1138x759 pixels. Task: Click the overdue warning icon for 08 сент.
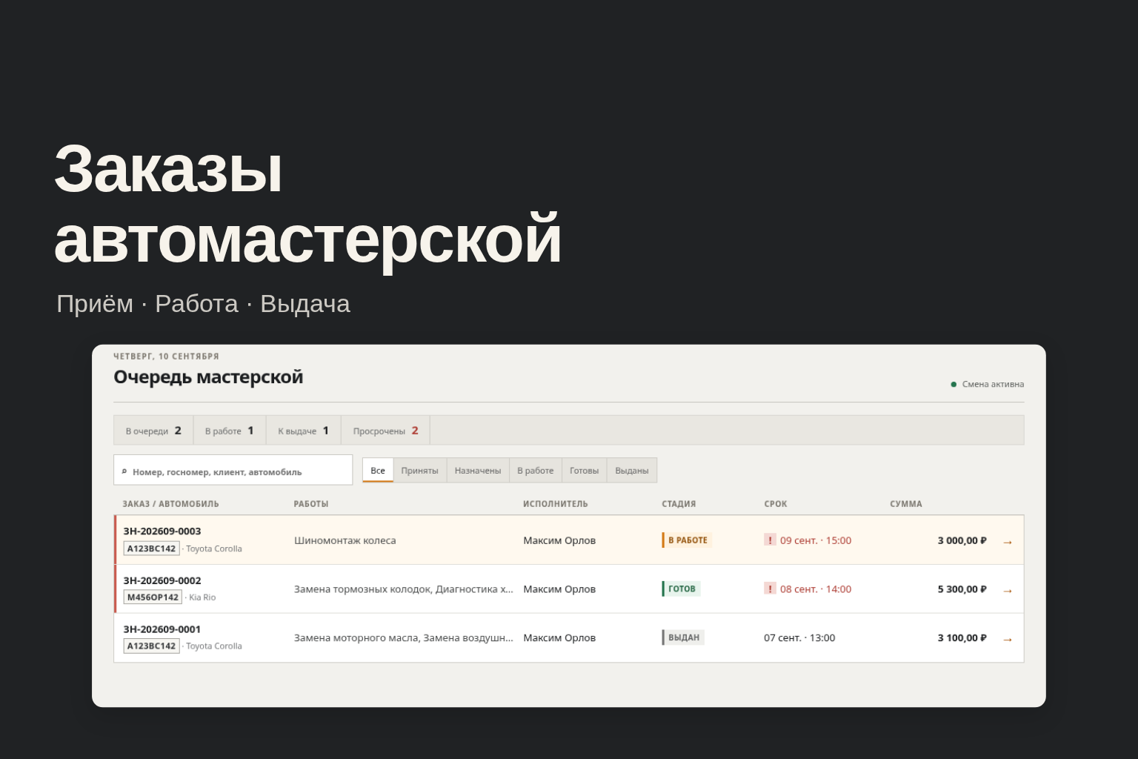click(x=770, y=589)
